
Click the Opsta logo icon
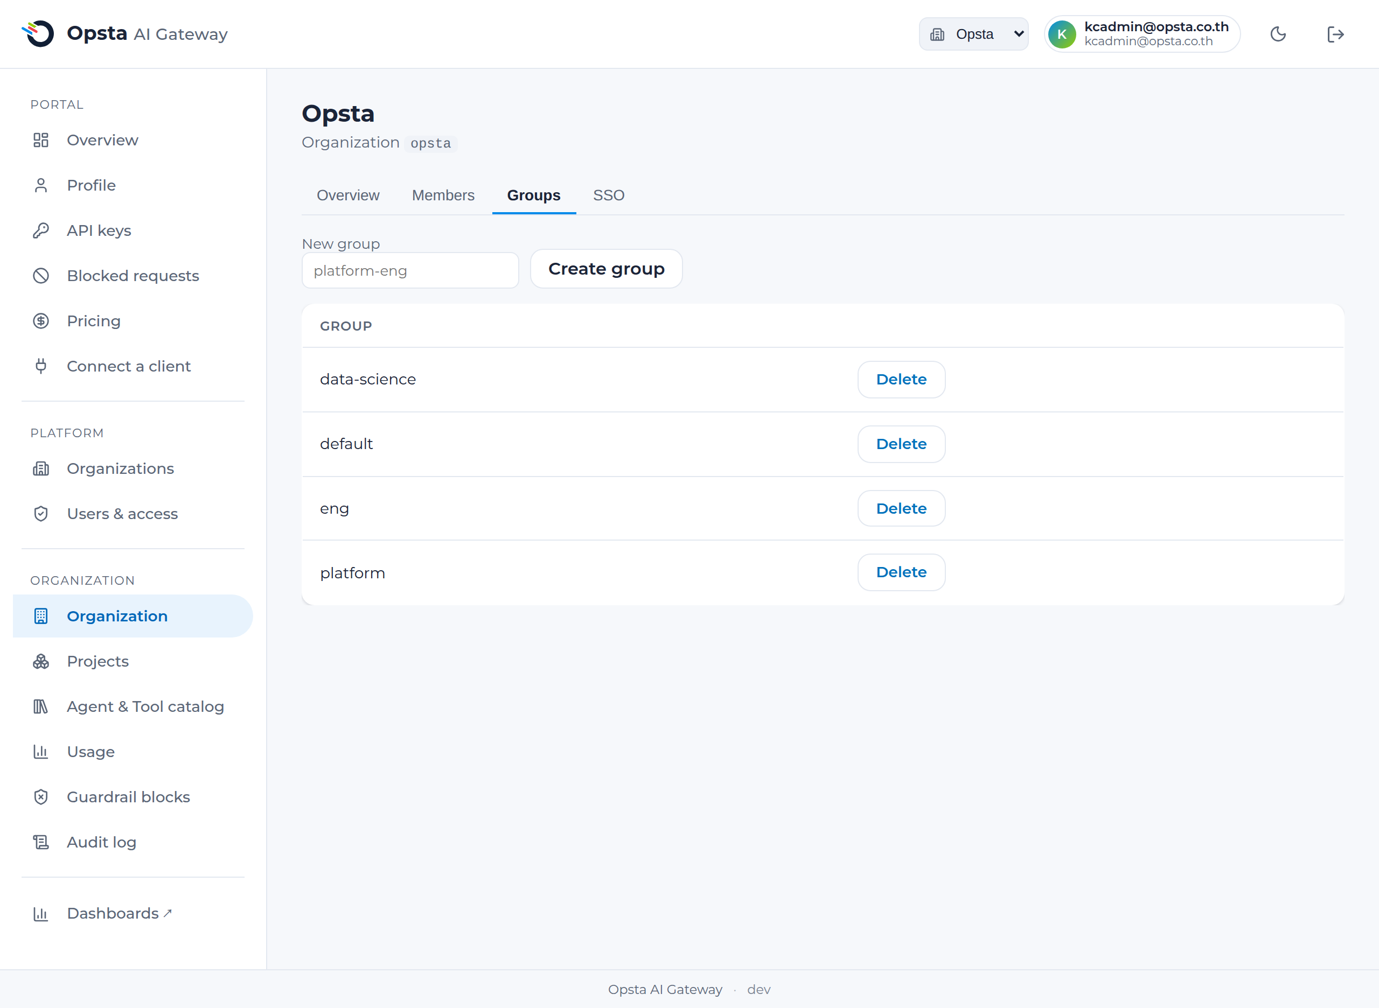point(38,33)
